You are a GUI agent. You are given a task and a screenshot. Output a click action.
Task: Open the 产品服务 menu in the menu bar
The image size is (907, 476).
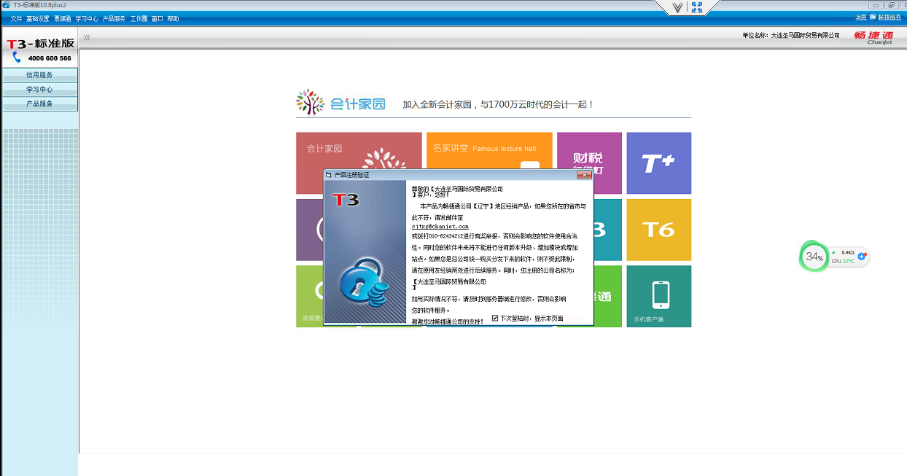[x=114, y=18]
